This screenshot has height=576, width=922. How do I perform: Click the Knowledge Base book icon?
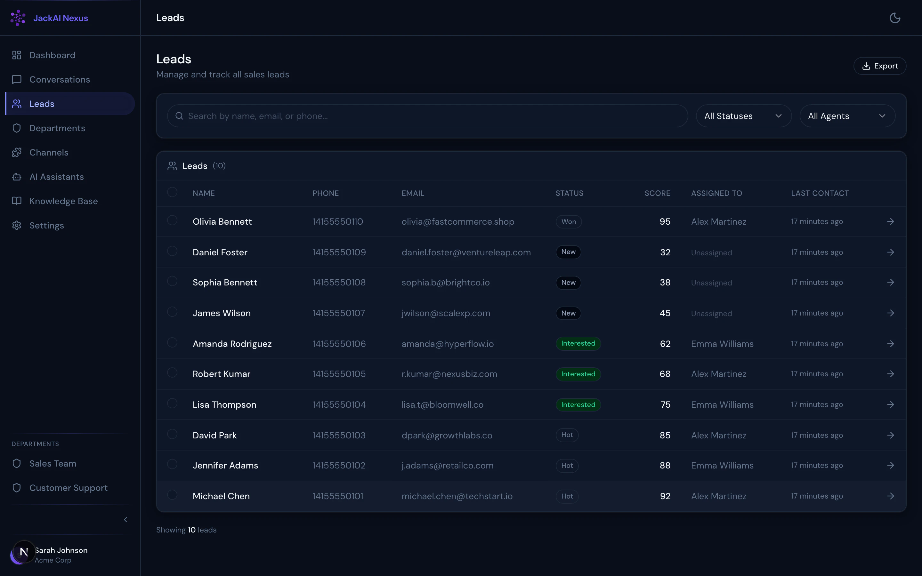pos(16,201)
